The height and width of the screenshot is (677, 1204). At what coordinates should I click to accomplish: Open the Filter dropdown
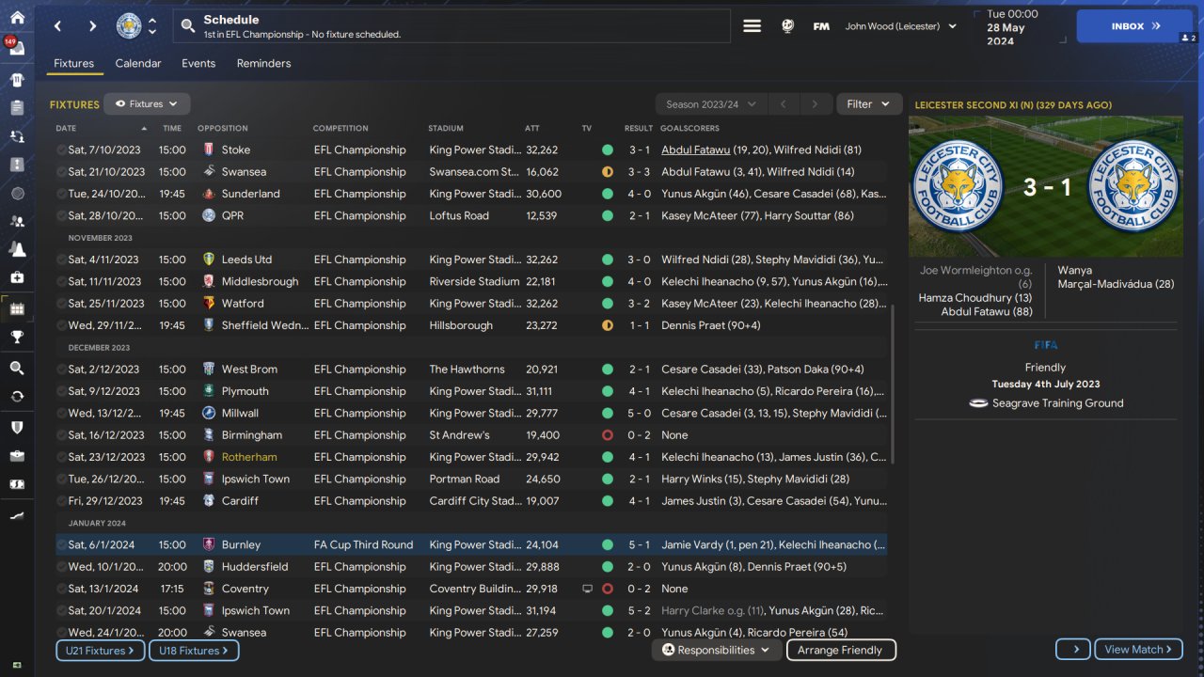[x=868, y=104]
